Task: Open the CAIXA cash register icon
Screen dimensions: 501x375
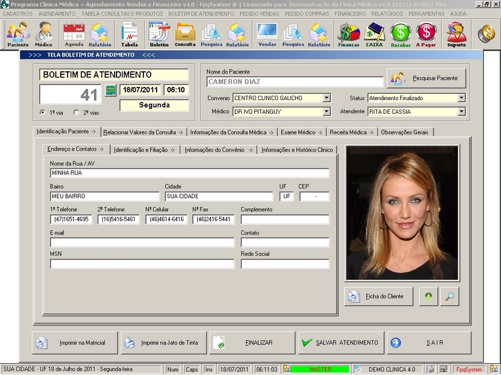Action: coord(374,34)
